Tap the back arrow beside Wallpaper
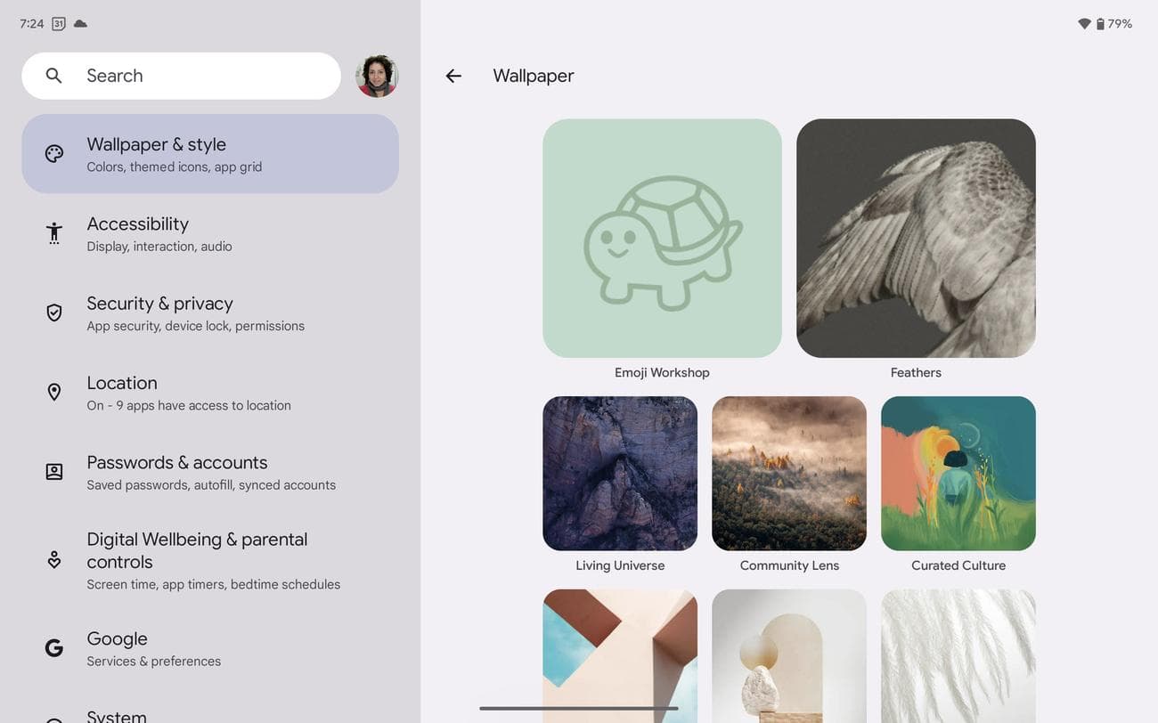The width and height of the screenshot is (1158, 723). (453, 77)
